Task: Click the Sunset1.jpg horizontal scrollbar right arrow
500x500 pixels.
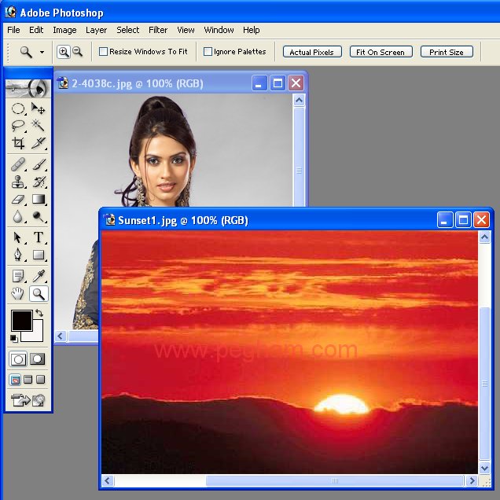Action: click(472, 480)
